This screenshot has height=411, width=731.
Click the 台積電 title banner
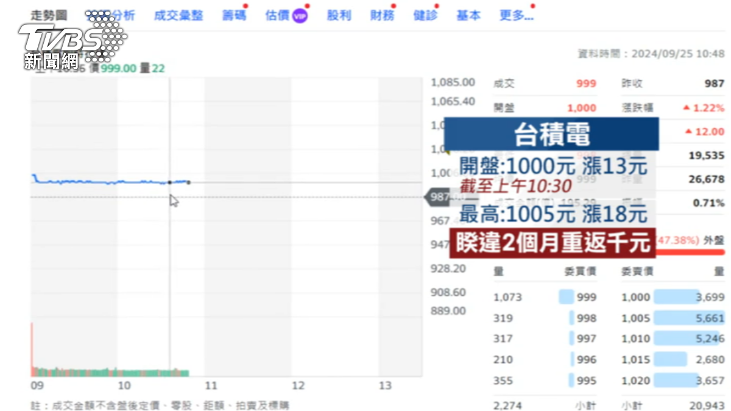[x=551, y=134]
